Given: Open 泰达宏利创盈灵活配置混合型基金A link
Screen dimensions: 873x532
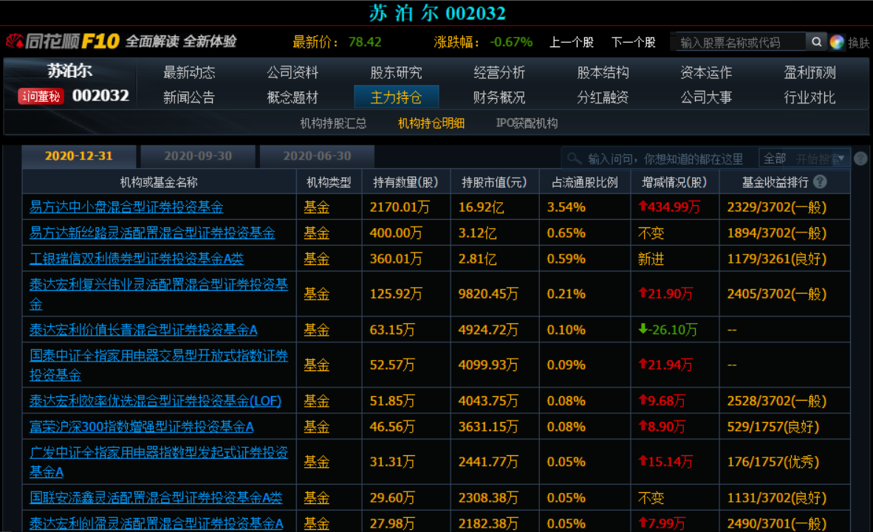Looking at the screenshot, I should tap(156, 524).
